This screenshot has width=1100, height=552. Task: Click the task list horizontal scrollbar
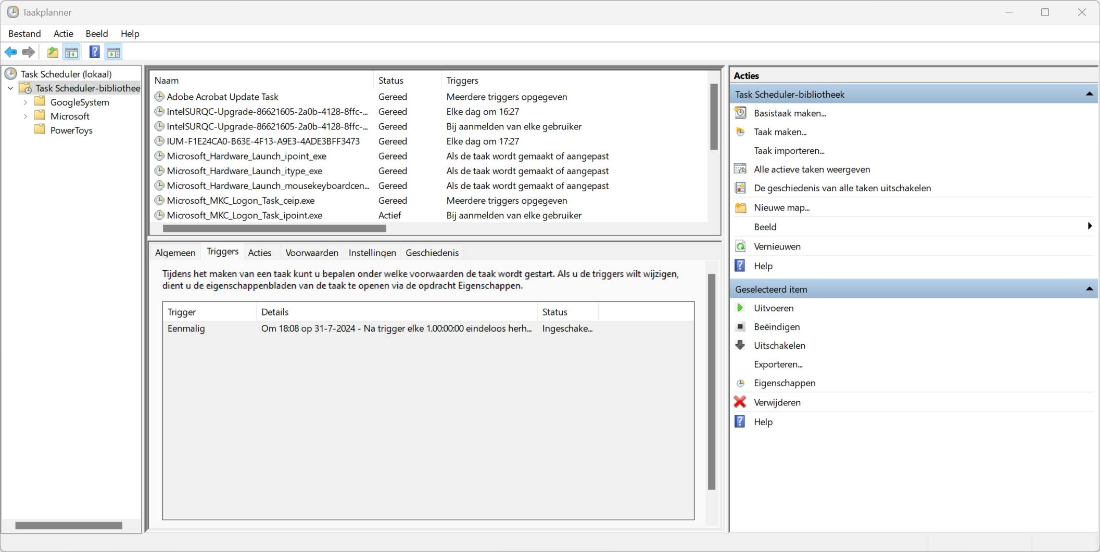coord(274,228)
